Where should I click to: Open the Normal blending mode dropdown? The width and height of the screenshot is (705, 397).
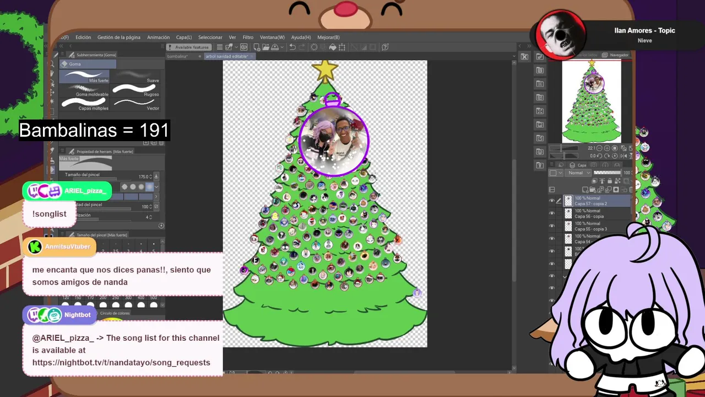[578, 173]
